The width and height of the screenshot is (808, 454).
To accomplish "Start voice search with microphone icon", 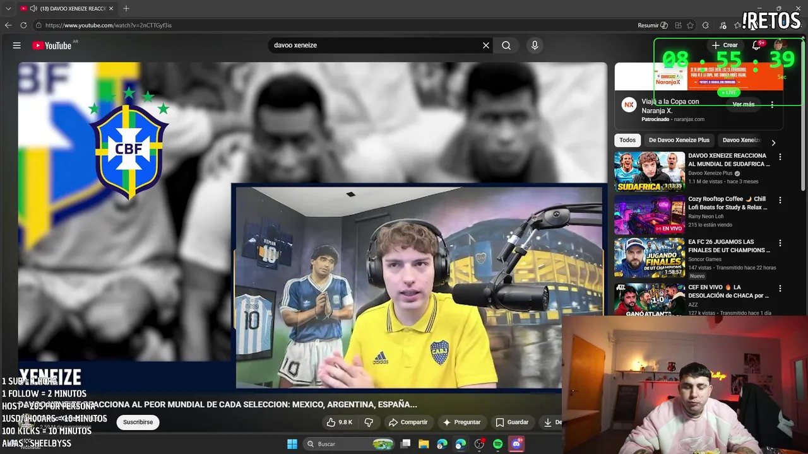I will click(535, 45).
